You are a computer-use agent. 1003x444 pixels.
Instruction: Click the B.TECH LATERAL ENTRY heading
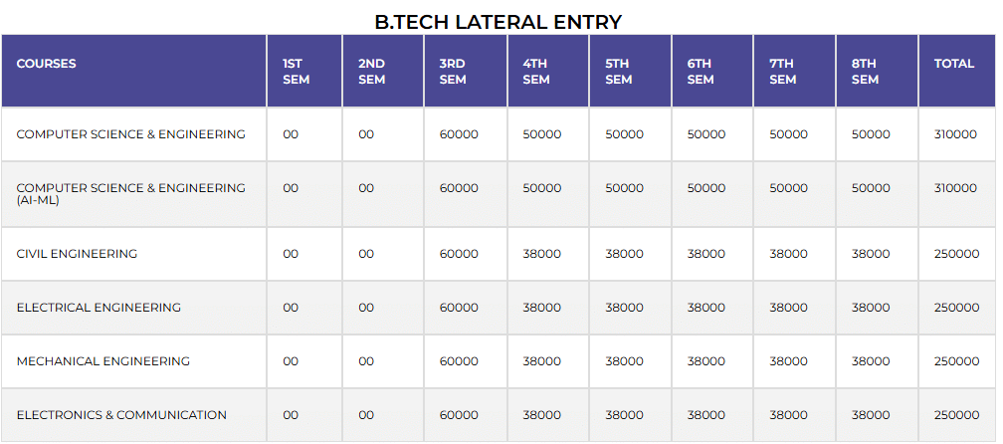(498, 21)
